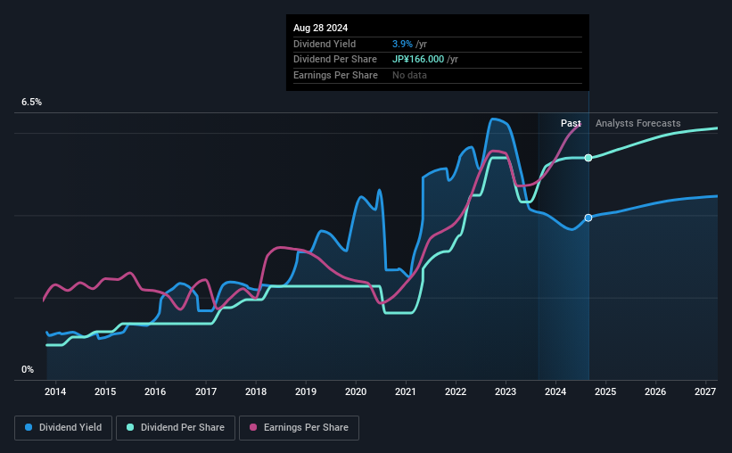Select the blue data point marker on the Dividend Yield line
The height and width of the screenshot is (453, 732).
[x=588, y=218]
